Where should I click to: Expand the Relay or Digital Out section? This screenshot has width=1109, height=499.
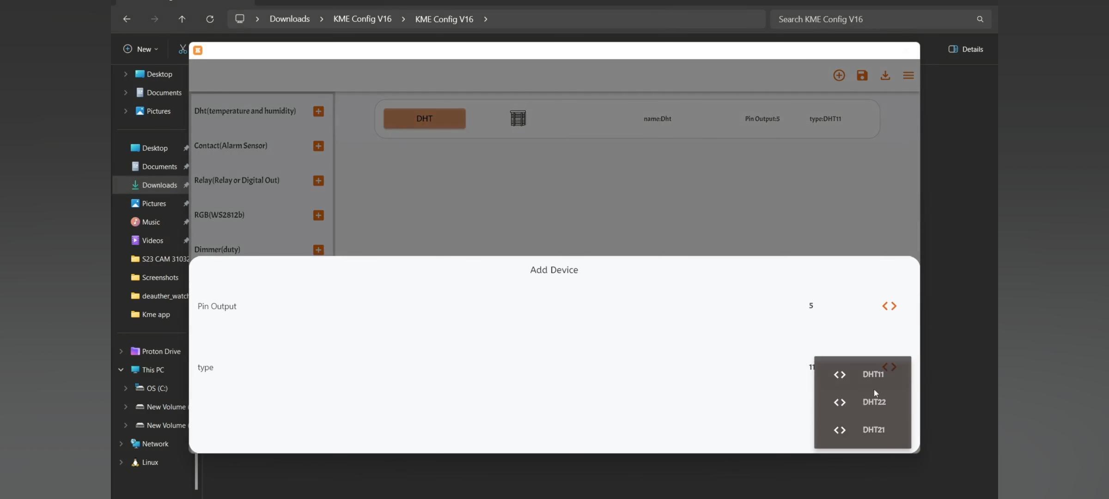coord(317,180)
